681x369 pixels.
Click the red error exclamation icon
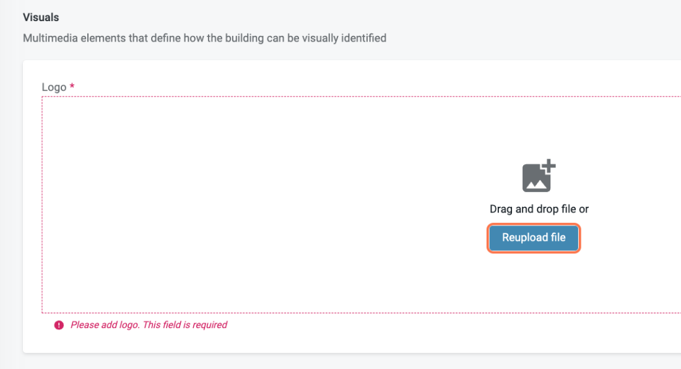[59, 325]
